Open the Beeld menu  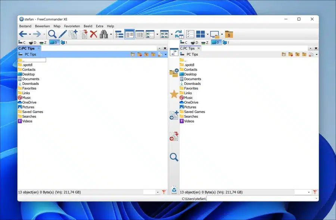click(88, 26)
